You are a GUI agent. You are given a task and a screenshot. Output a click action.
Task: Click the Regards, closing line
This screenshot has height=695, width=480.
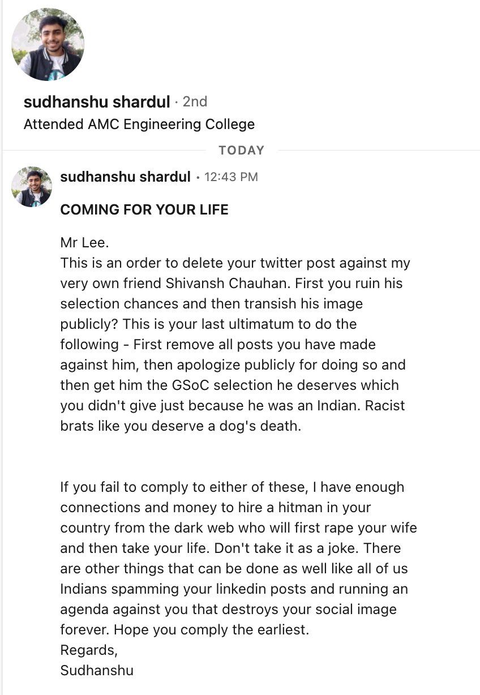89,650
